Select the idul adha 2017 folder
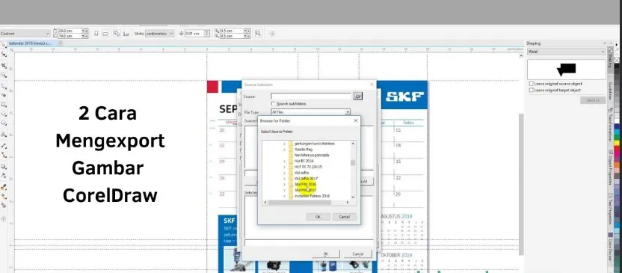The height and width of the screenshot is (273, 622). [x=306, y=179]
